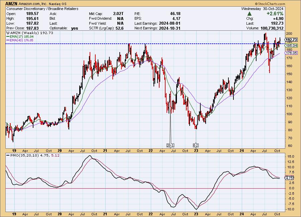The width and height of the screenshot is (301, 217).
Task: Click the SCTR (LrgCap) value 52.6
Action: click(x=119, y=28)
